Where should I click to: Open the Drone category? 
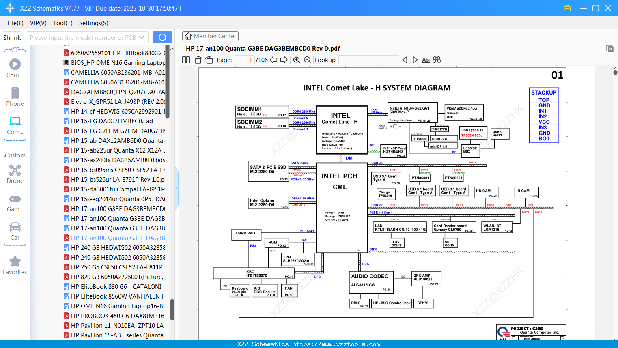pyautogui.click(x=15, y=174)
